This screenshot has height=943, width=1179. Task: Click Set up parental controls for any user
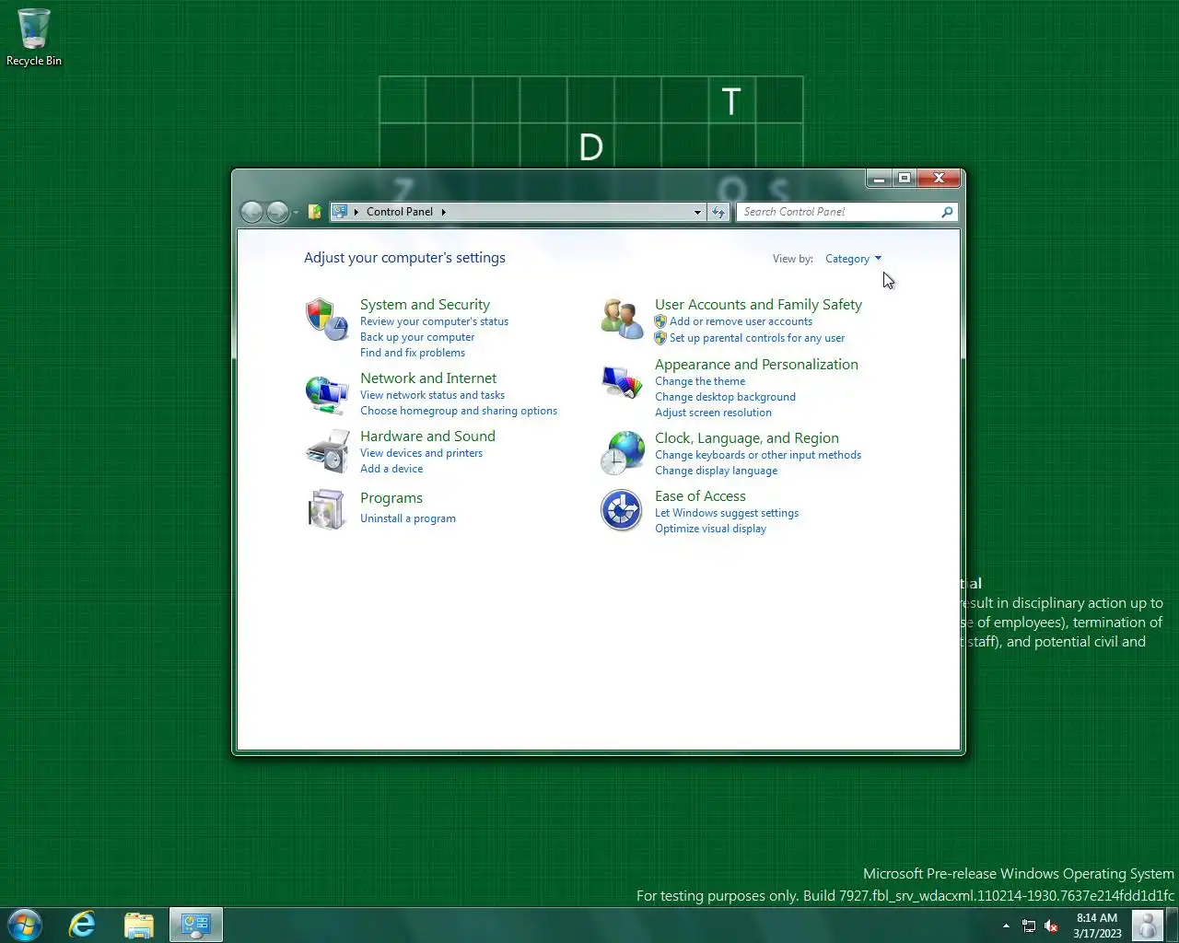point(757,338)
